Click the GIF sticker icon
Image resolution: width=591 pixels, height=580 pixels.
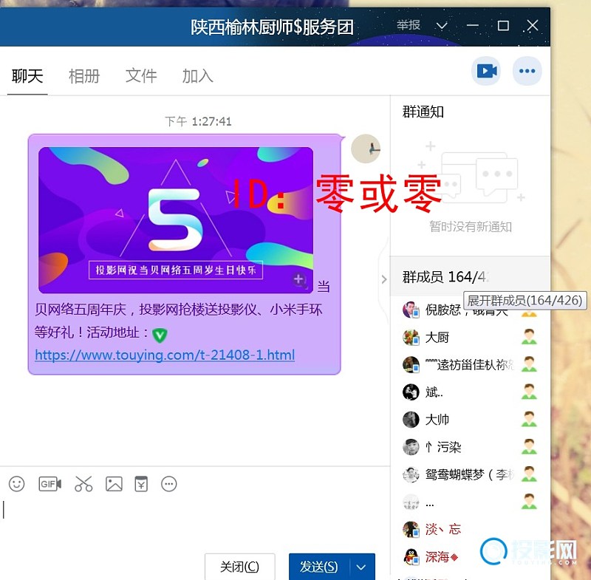49,484
